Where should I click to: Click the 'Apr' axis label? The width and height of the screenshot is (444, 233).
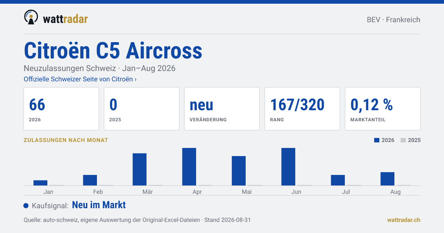pos(197,192)
